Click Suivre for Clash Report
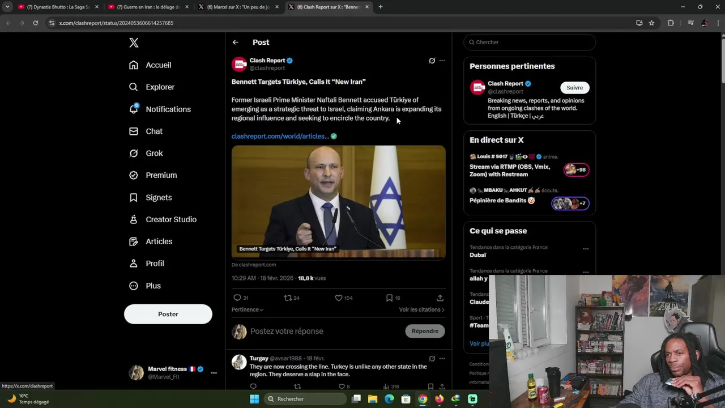725x408 pixels. click(575, 88)
